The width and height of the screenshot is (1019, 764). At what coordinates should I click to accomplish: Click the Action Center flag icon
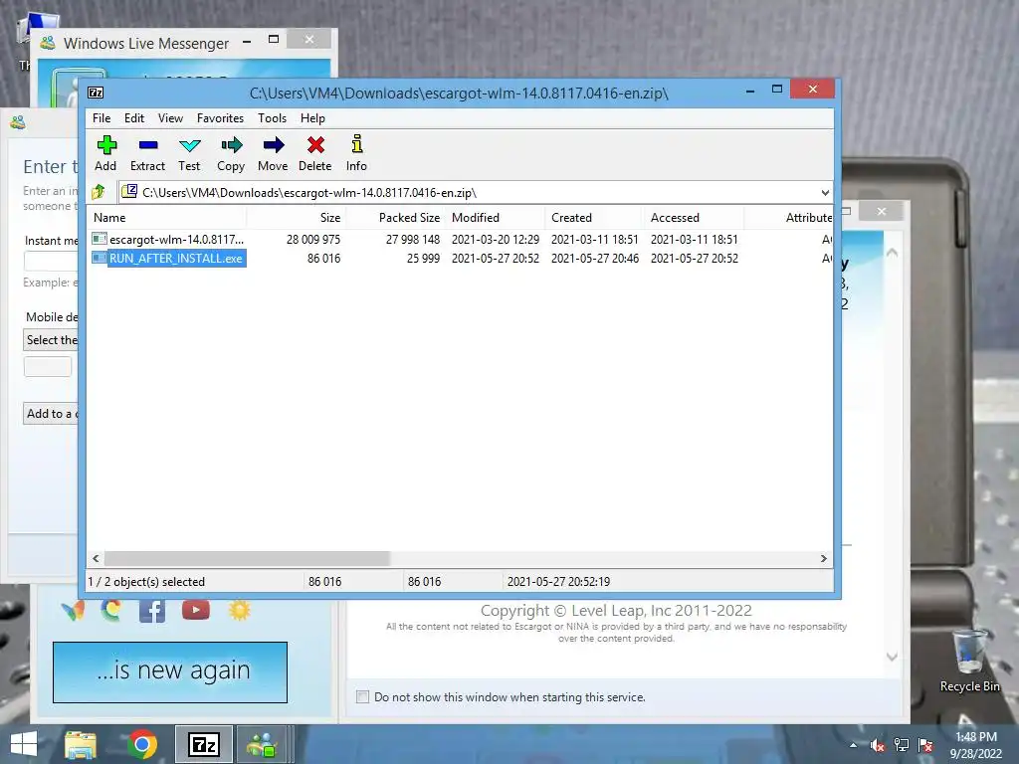coord(925,745)
